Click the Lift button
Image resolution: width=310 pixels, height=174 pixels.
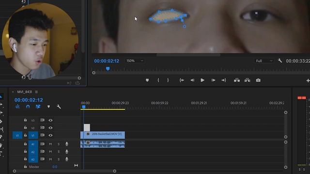pyautogui.click(x=237, y=80)
